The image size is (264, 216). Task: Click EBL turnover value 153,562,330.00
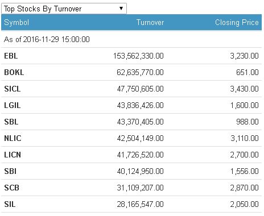click(138, 56)
